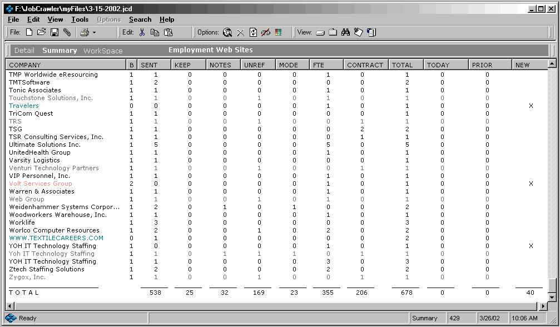Image resolution: width=560 pixels, height=327 pixels.
Task: Click the vertical scrollbar up arrow
Action: 552,65
